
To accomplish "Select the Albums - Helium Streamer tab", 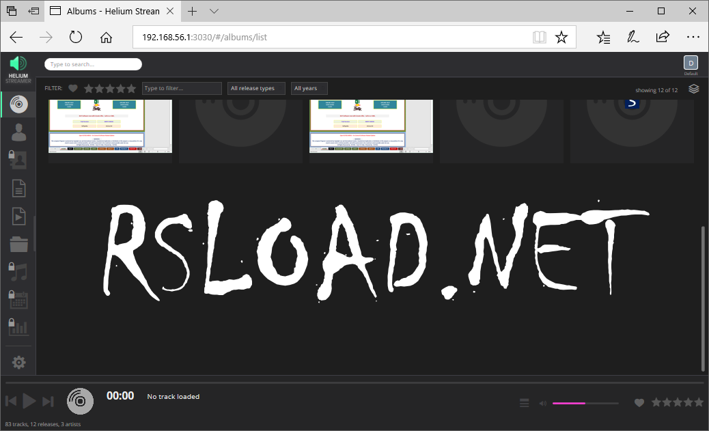I will pyautogui.click(x=112, y=12).
